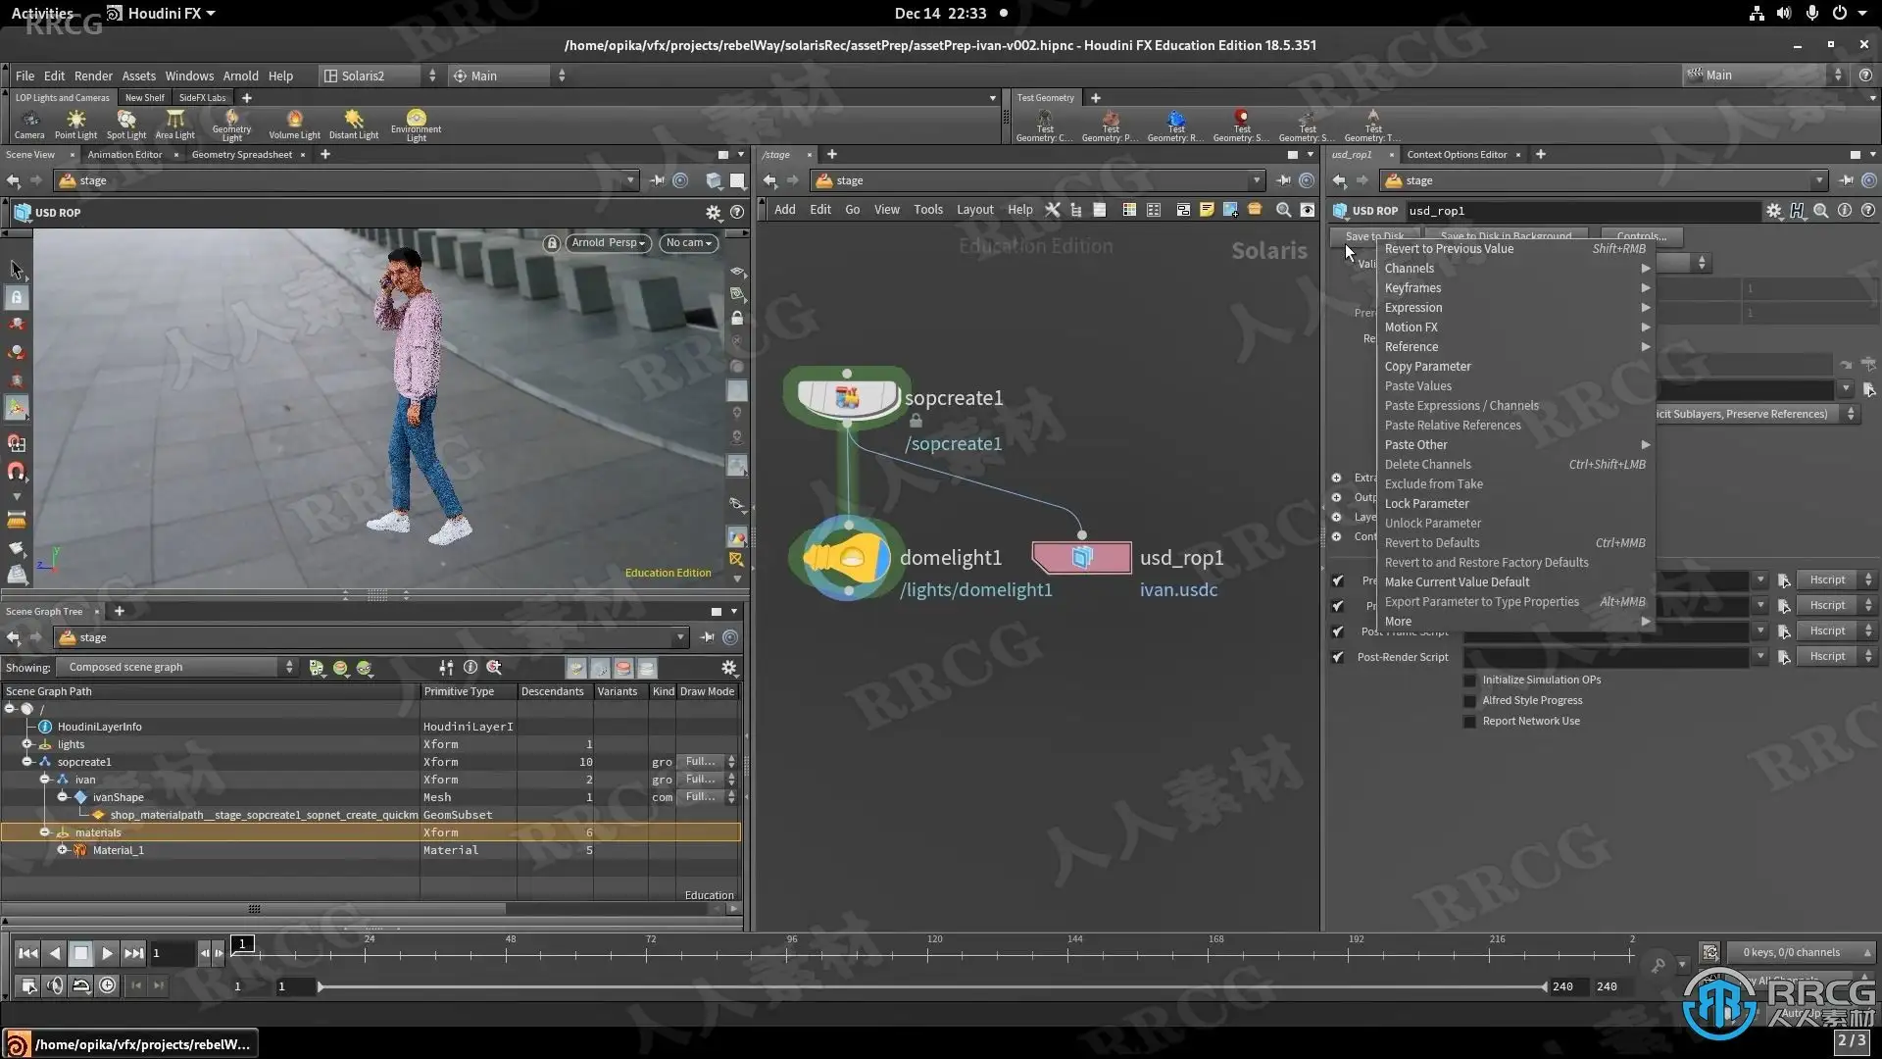This screenshot has width=1882, height=1059.
Task: Toggle the Alfred Style Progress checkbox
Action: (x=1469, y=701)
